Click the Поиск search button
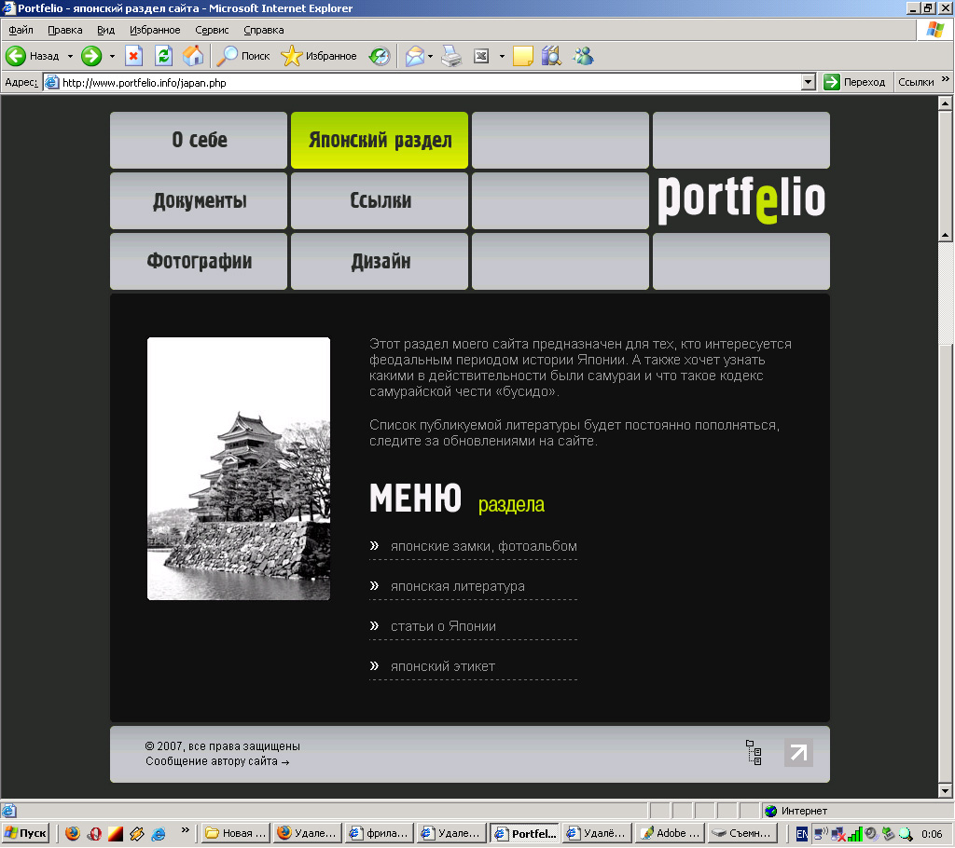This screenshot has height=848, width=955. (243, 56)
